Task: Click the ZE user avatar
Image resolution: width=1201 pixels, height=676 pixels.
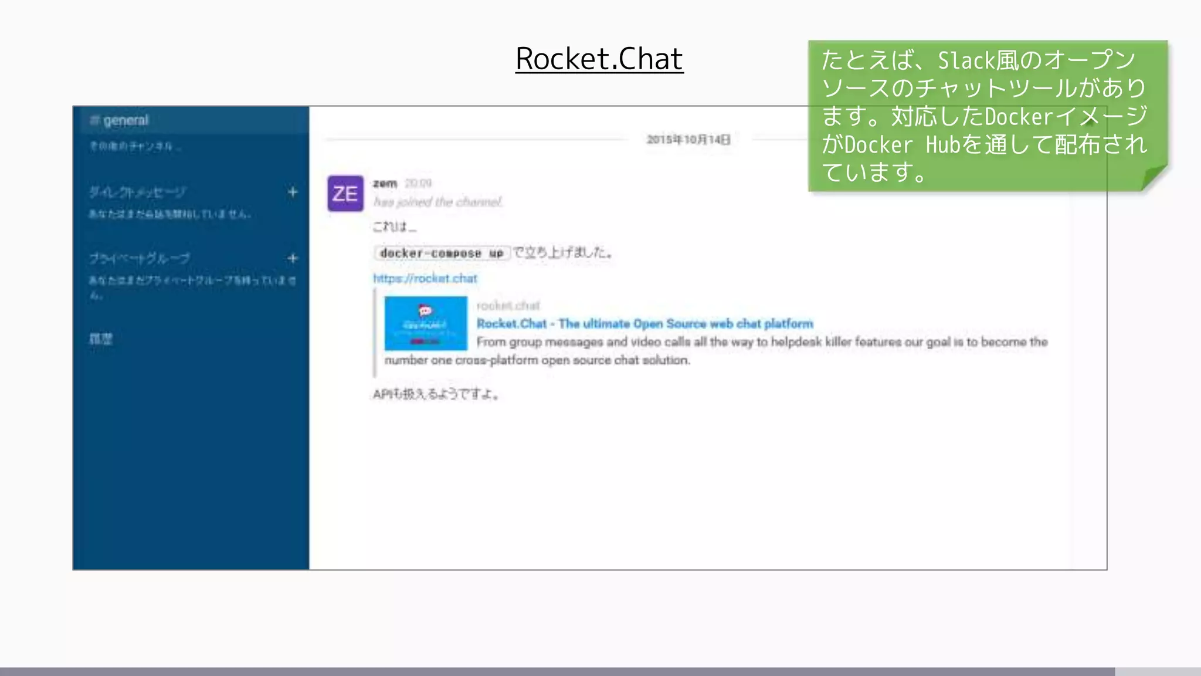Action: click(345, 194)
